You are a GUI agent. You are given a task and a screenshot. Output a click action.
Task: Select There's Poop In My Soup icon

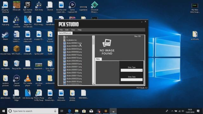pos(39,95)
